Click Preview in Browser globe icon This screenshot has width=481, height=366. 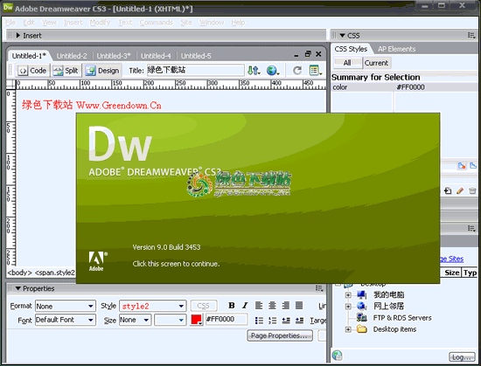[x=272, y=71]
